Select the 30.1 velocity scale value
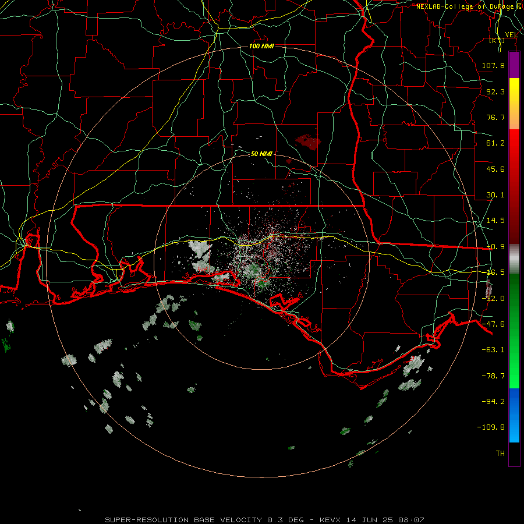 coord(495,195)
